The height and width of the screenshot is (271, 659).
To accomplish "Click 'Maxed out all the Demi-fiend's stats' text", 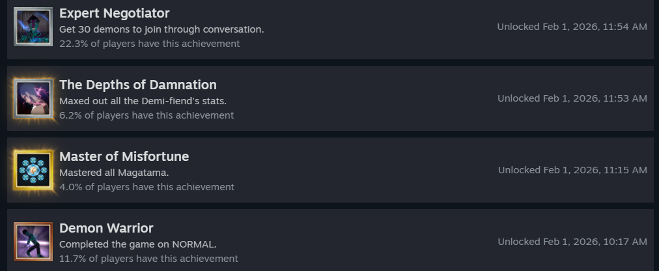I will pyautogui.click(x=143, y=101).
